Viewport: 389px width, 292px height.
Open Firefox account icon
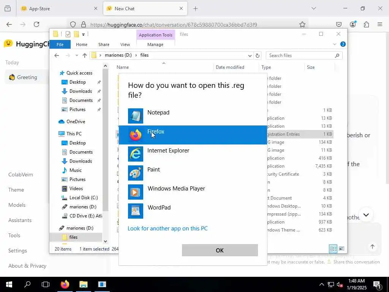click(353, 24)
